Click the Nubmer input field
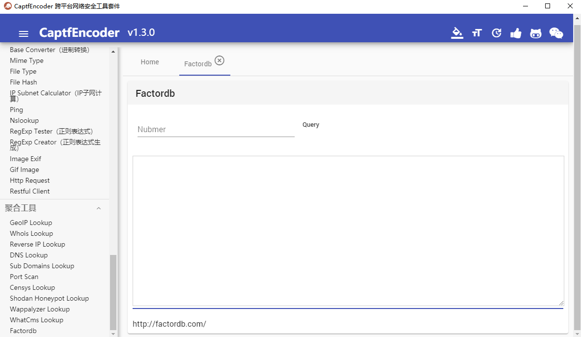The image size is (581, 337). tap(216, 129)
